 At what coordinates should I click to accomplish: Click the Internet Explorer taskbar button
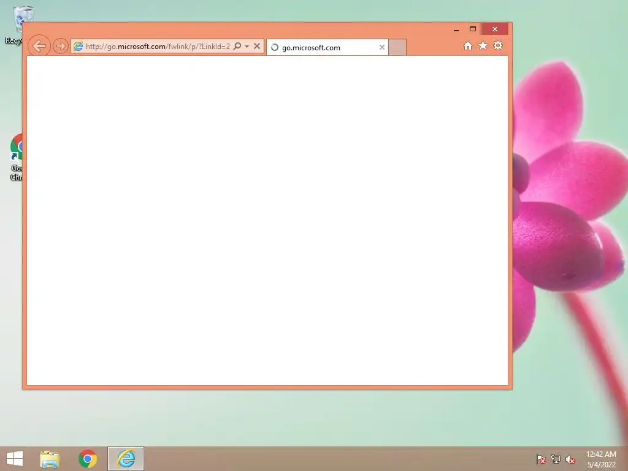[x=126, y=459]
